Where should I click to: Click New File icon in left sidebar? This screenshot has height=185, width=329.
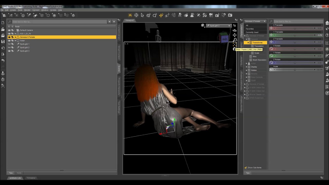tap(3, 23)
